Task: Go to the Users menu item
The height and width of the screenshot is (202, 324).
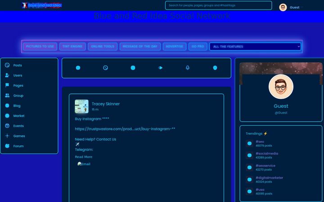Action: click(x=18, y=75)
